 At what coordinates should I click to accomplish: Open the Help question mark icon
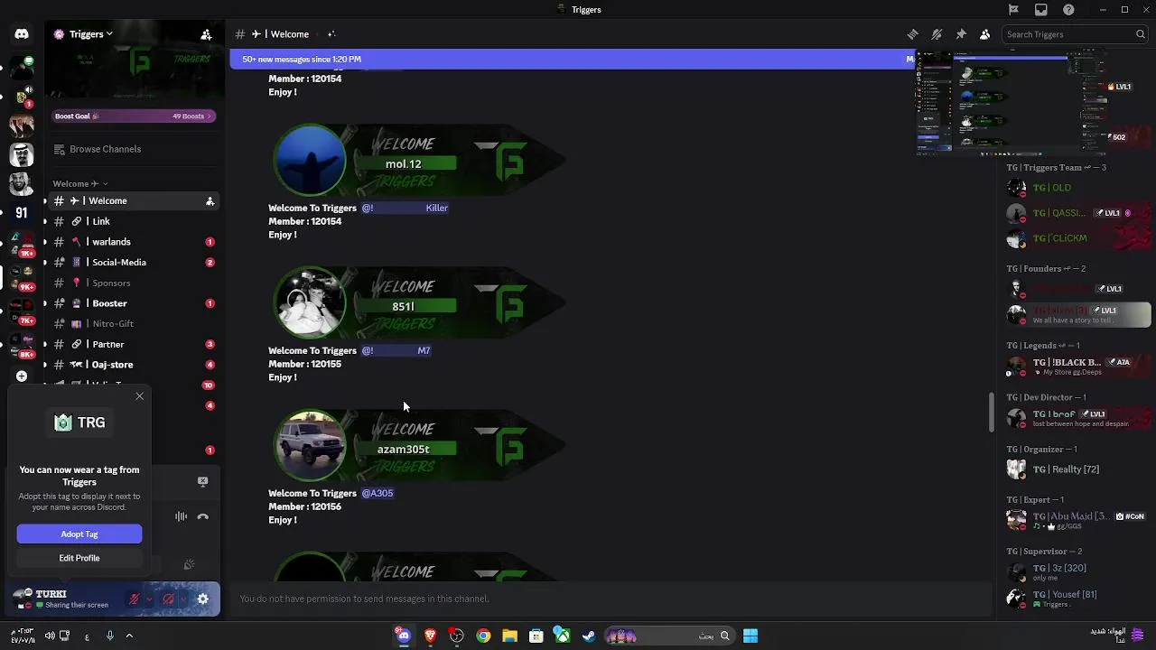click(x=1068, y=10)
